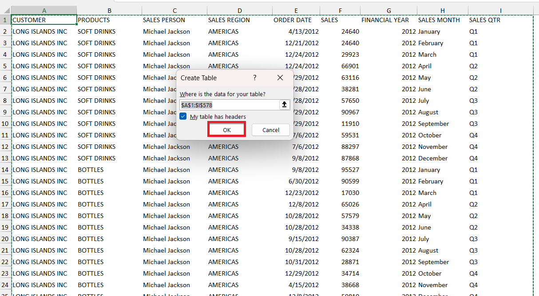
Task: Click the sales value 95527 cell
Action: [x=340, y=170]
